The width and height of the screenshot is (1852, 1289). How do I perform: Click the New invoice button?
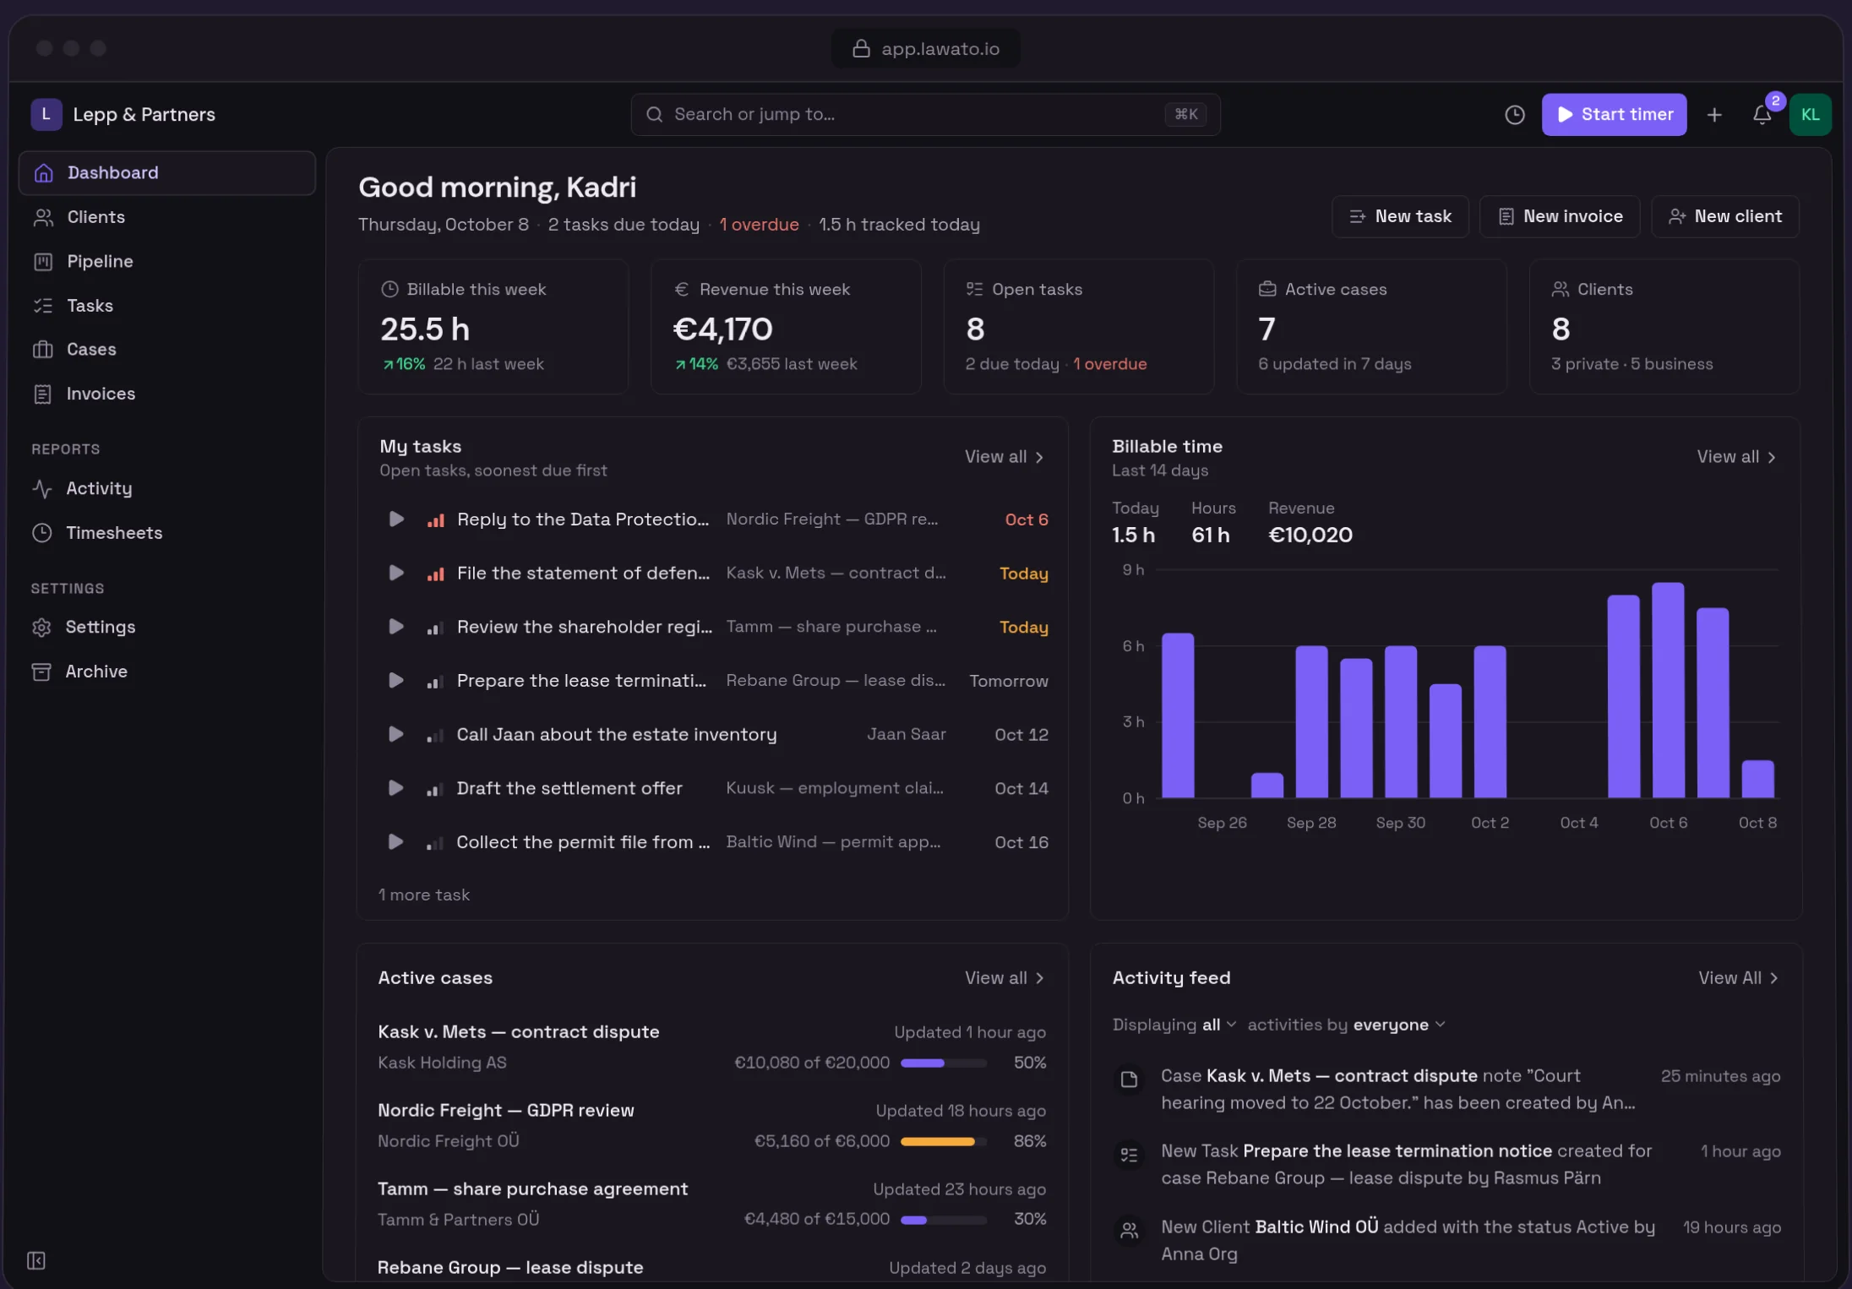click(x=1560, y=216)
